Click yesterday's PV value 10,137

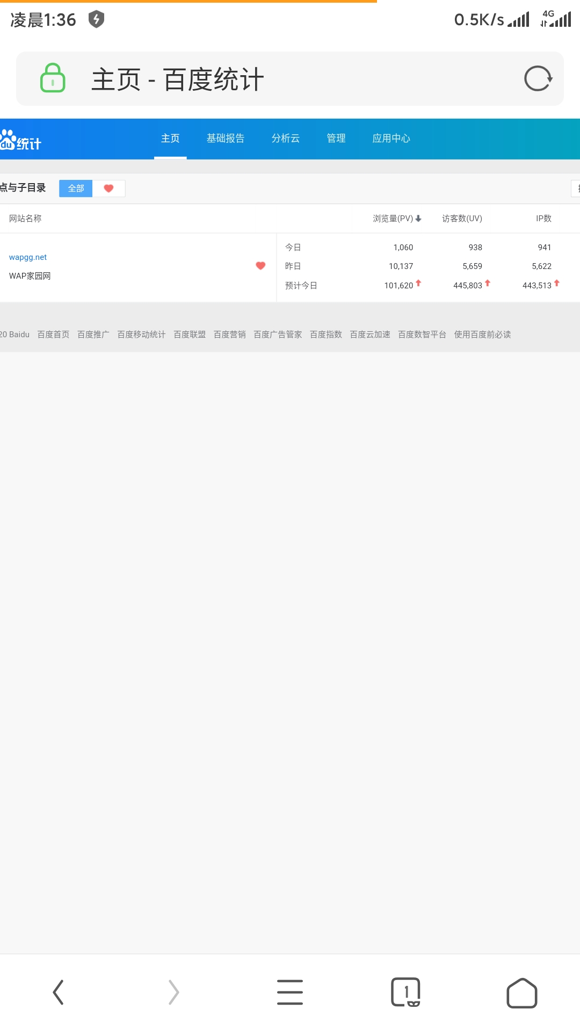pyautogui.click(x=401, y=266)
